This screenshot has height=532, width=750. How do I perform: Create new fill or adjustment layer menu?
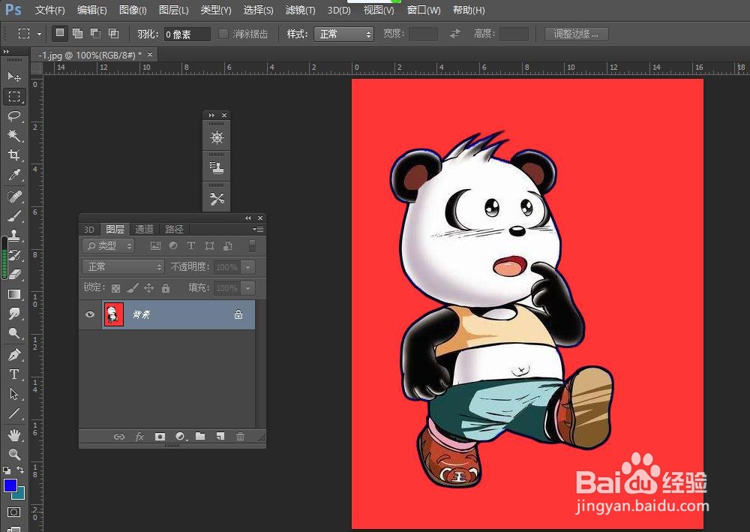180,436
